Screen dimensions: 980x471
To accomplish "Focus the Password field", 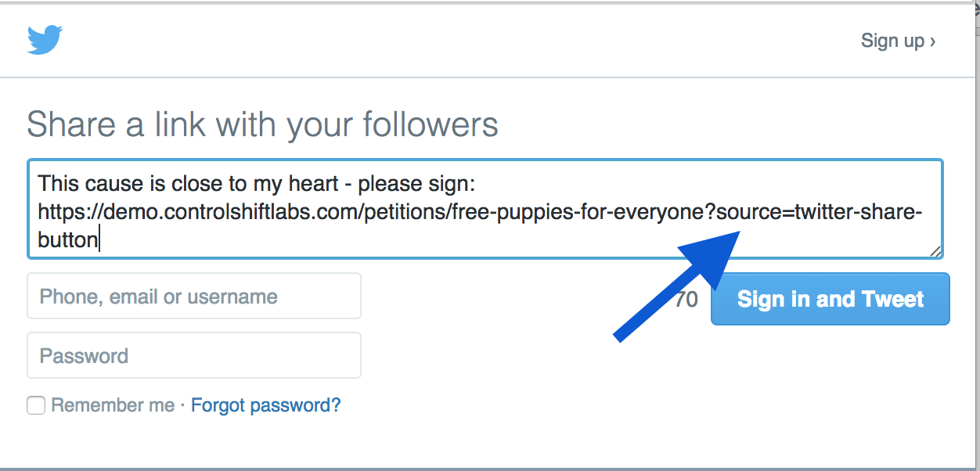I will pyautogui.click(x=194, y=356).
